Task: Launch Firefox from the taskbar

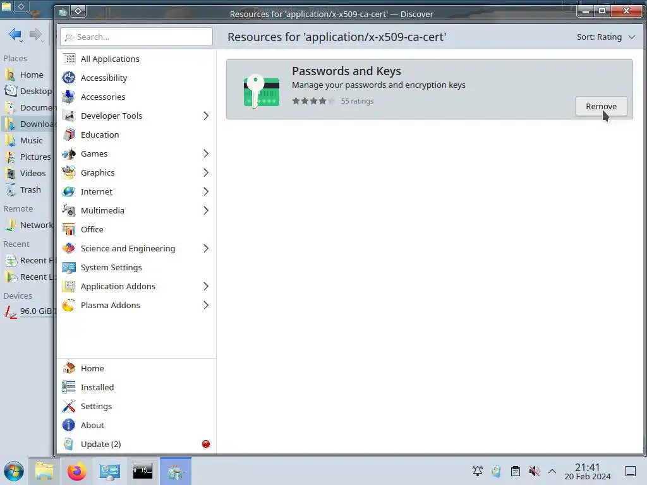Action: click(76, 471)
